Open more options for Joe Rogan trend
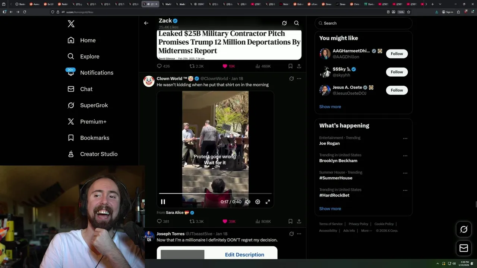The width and height of the screenshot is (477, 268). [x=405, y=138]
